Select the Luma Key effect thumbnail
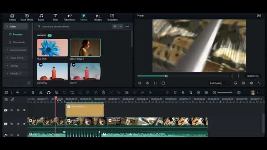 pos(53,71)
